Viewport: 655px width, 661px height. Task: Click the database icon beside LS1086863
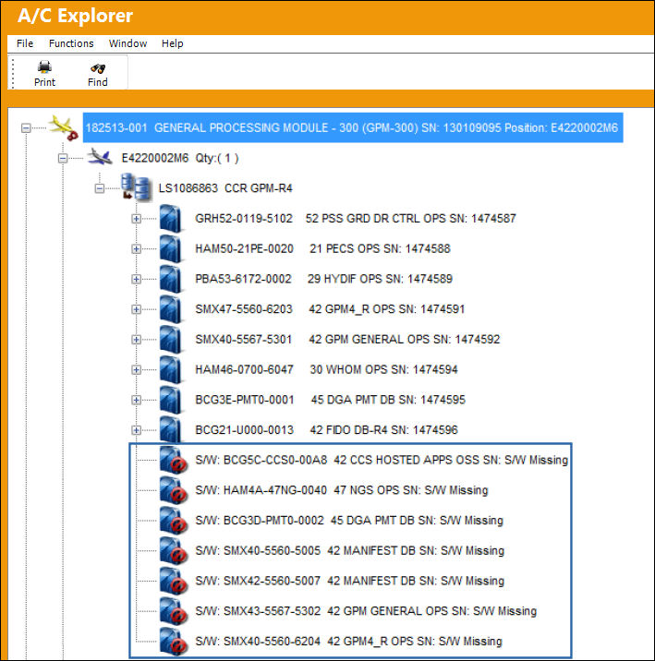[x=136, y=187]
